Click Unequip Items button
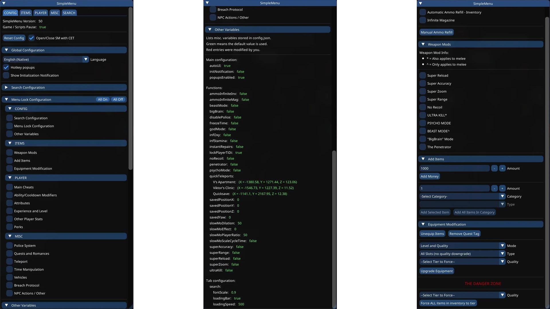This screenshot has width=550, height=309. (x=432, y=234)
